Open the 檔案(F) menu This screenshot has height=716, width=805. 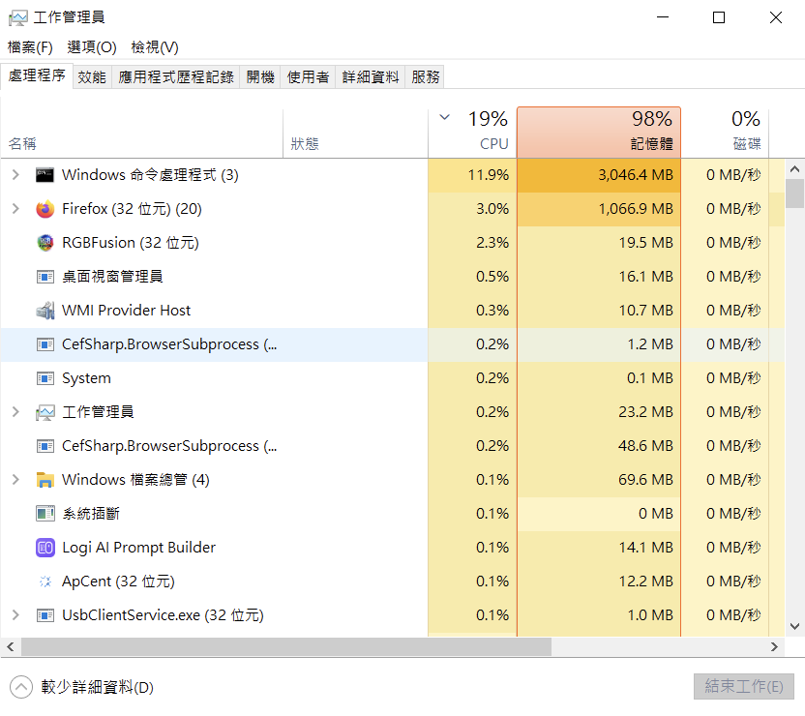[x=30, y=47]
